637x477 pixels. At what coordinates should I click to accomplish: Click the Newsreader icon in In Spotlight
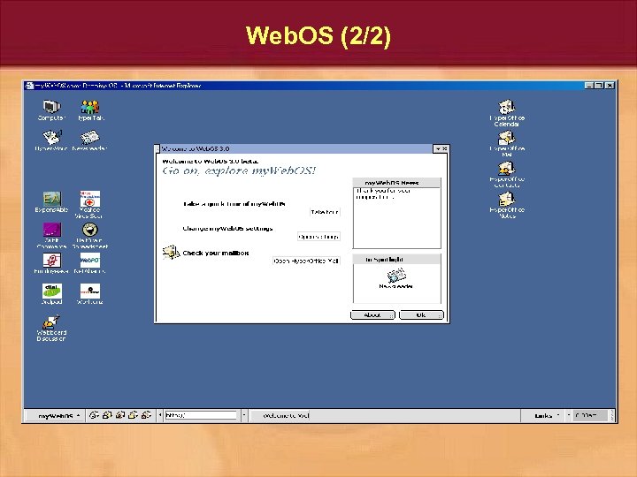396,278
